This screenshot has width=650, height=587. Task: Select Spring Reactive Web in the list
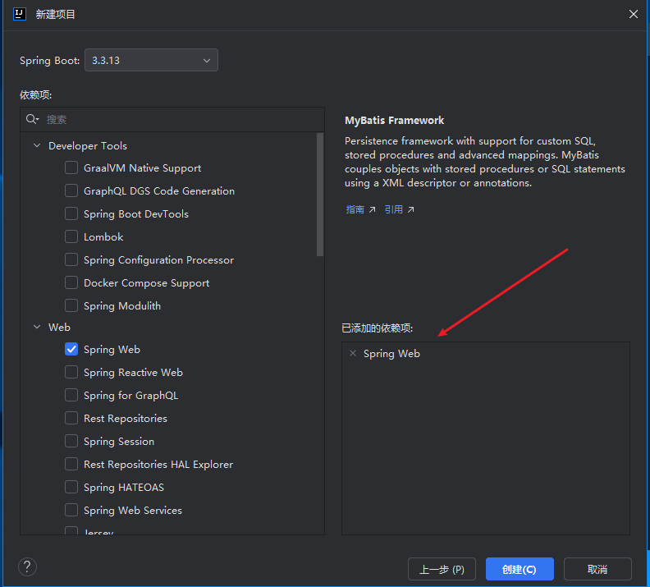click(133, 372)
